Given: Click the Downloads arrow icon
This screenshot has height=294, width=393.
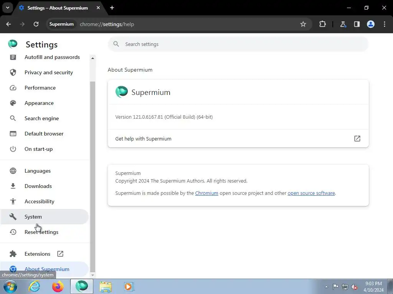Looking at the screenshot, I should tap(13, 186).
